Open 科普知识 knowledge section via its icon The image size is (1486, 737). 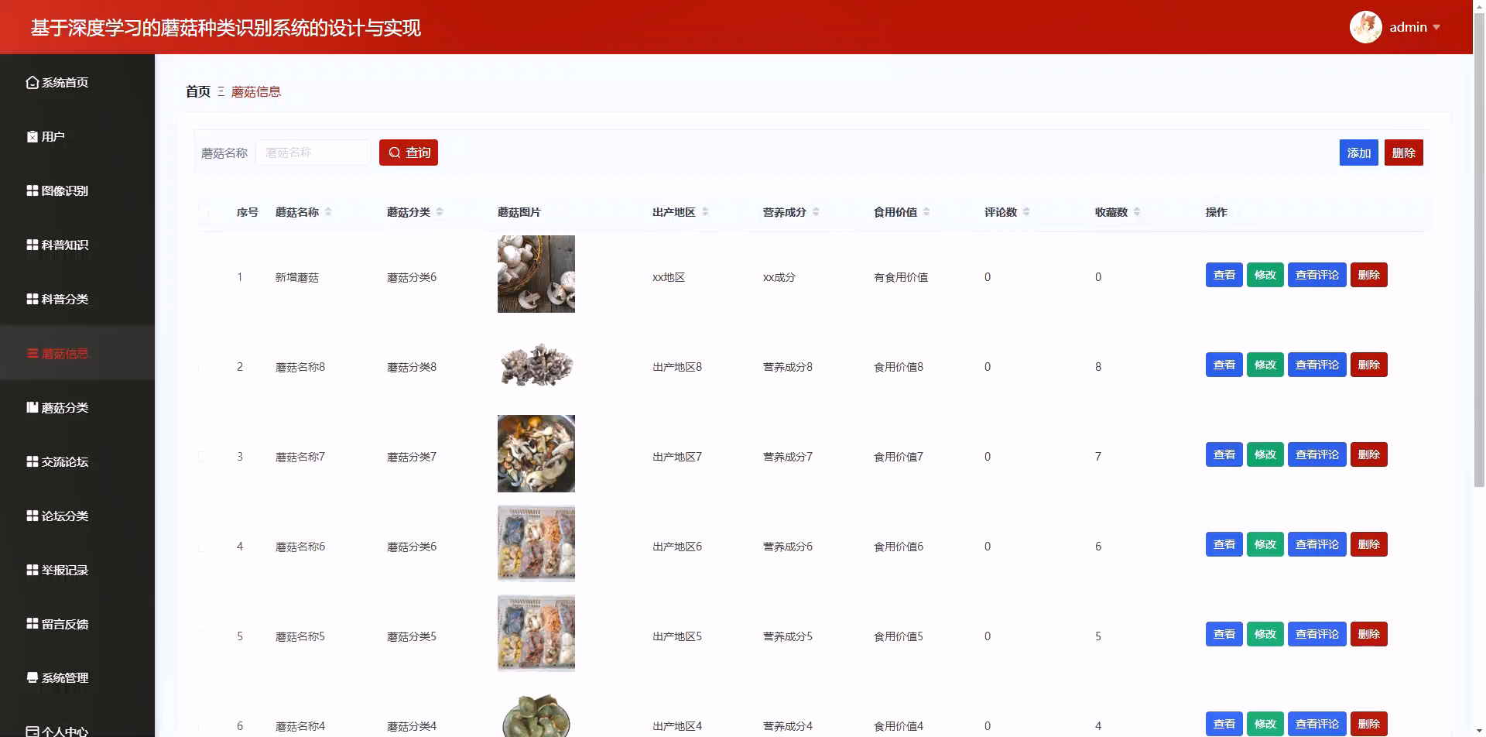(33, 245)
